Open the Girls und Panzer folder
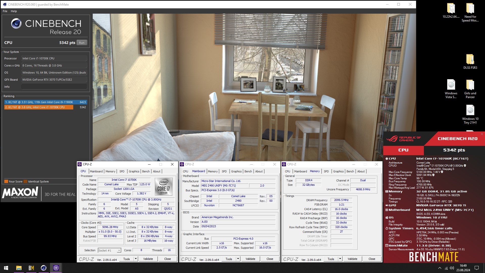Viewport: 485px width, 273px height. (470, 89)
